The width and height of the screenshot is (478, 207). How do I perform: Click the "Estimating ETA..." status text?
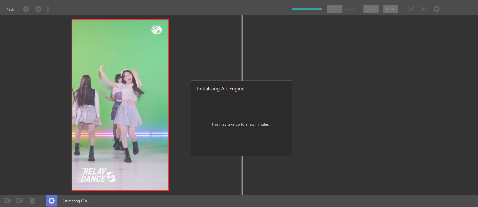76,201
